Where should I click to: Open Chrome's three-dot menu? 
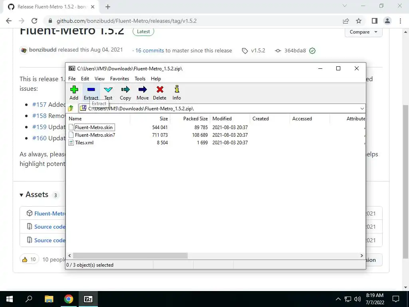point(400,21)
